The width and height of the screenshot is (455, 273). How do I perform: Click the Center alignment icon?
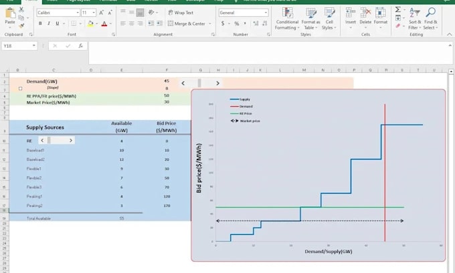[131, 23]
